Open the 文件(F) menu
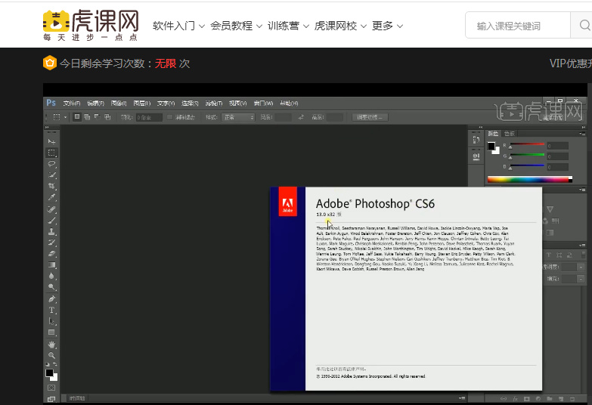The image size is (592, 405). 71,103
